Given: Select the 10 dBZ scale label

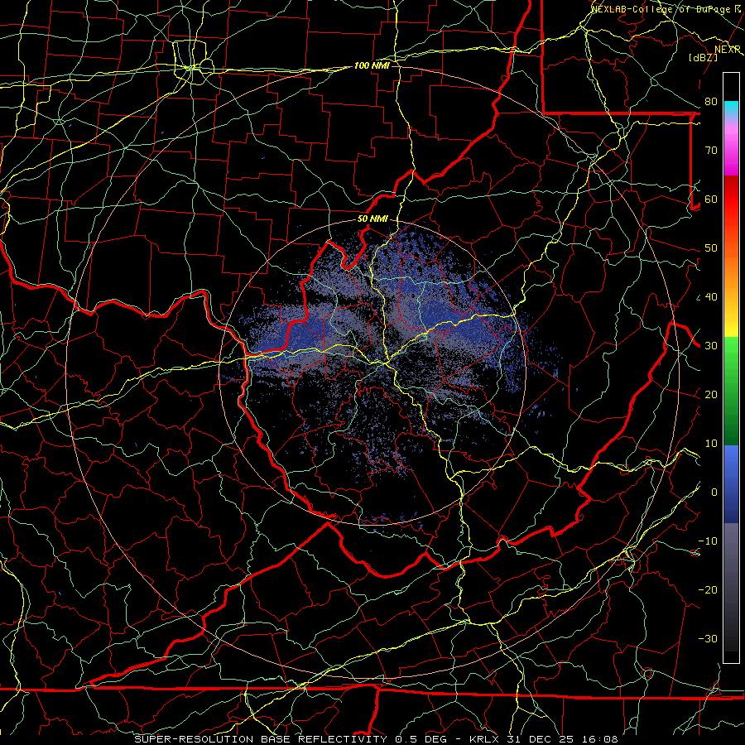Looking at the screenshot, I should coord(711,444).
